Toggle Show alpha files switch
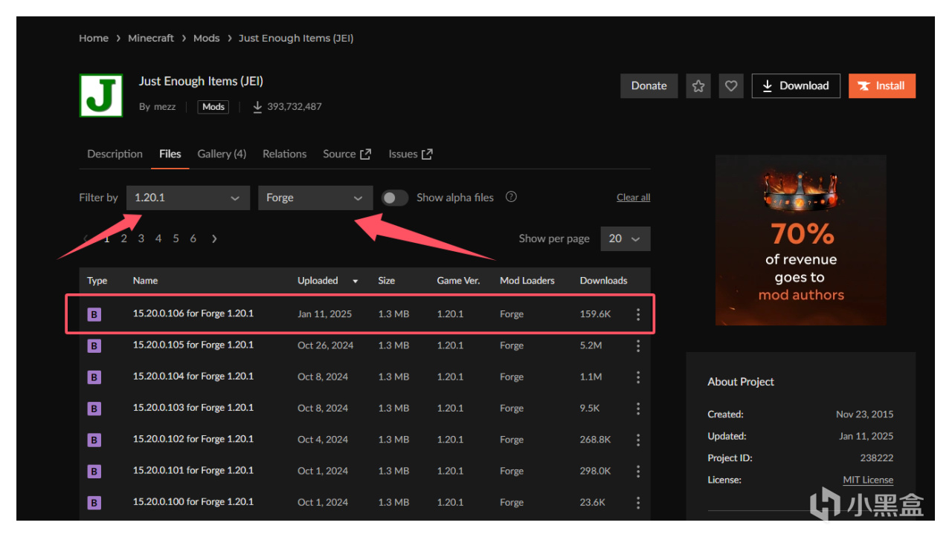 (x=395, y=198)
